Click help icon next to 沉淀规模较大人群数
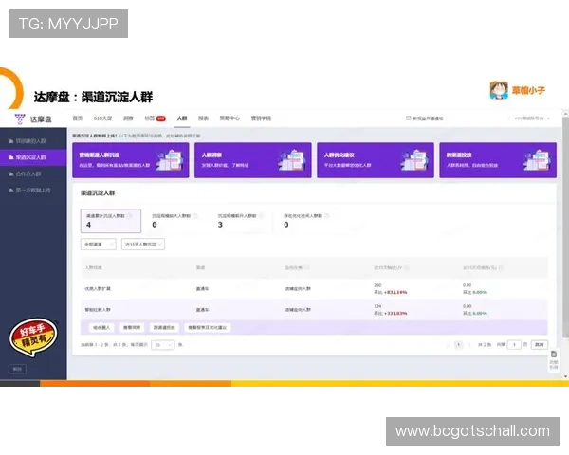This screenshot has height=455, width=569. tap(195, 216)
